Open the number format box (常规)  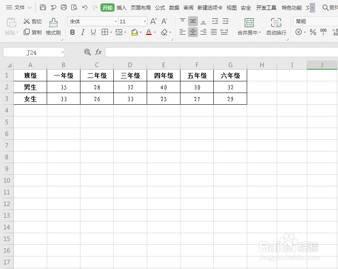tap(315, 21)
